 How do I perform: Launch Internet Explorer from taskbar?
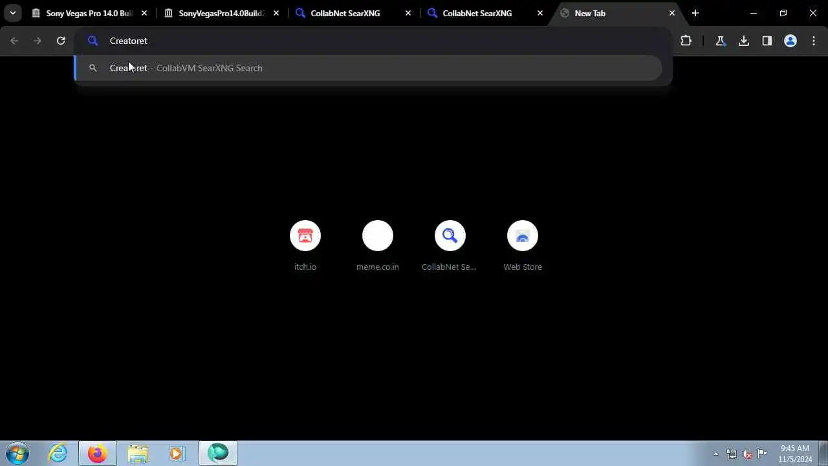(x=58, y=453)
